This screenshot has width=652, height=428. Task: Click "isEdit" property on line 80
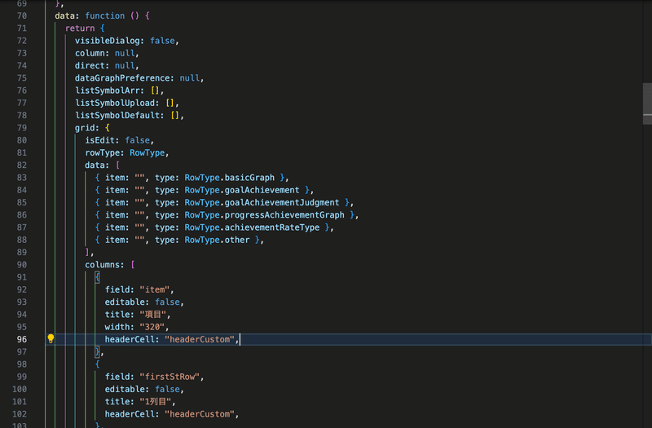point(99,140)
